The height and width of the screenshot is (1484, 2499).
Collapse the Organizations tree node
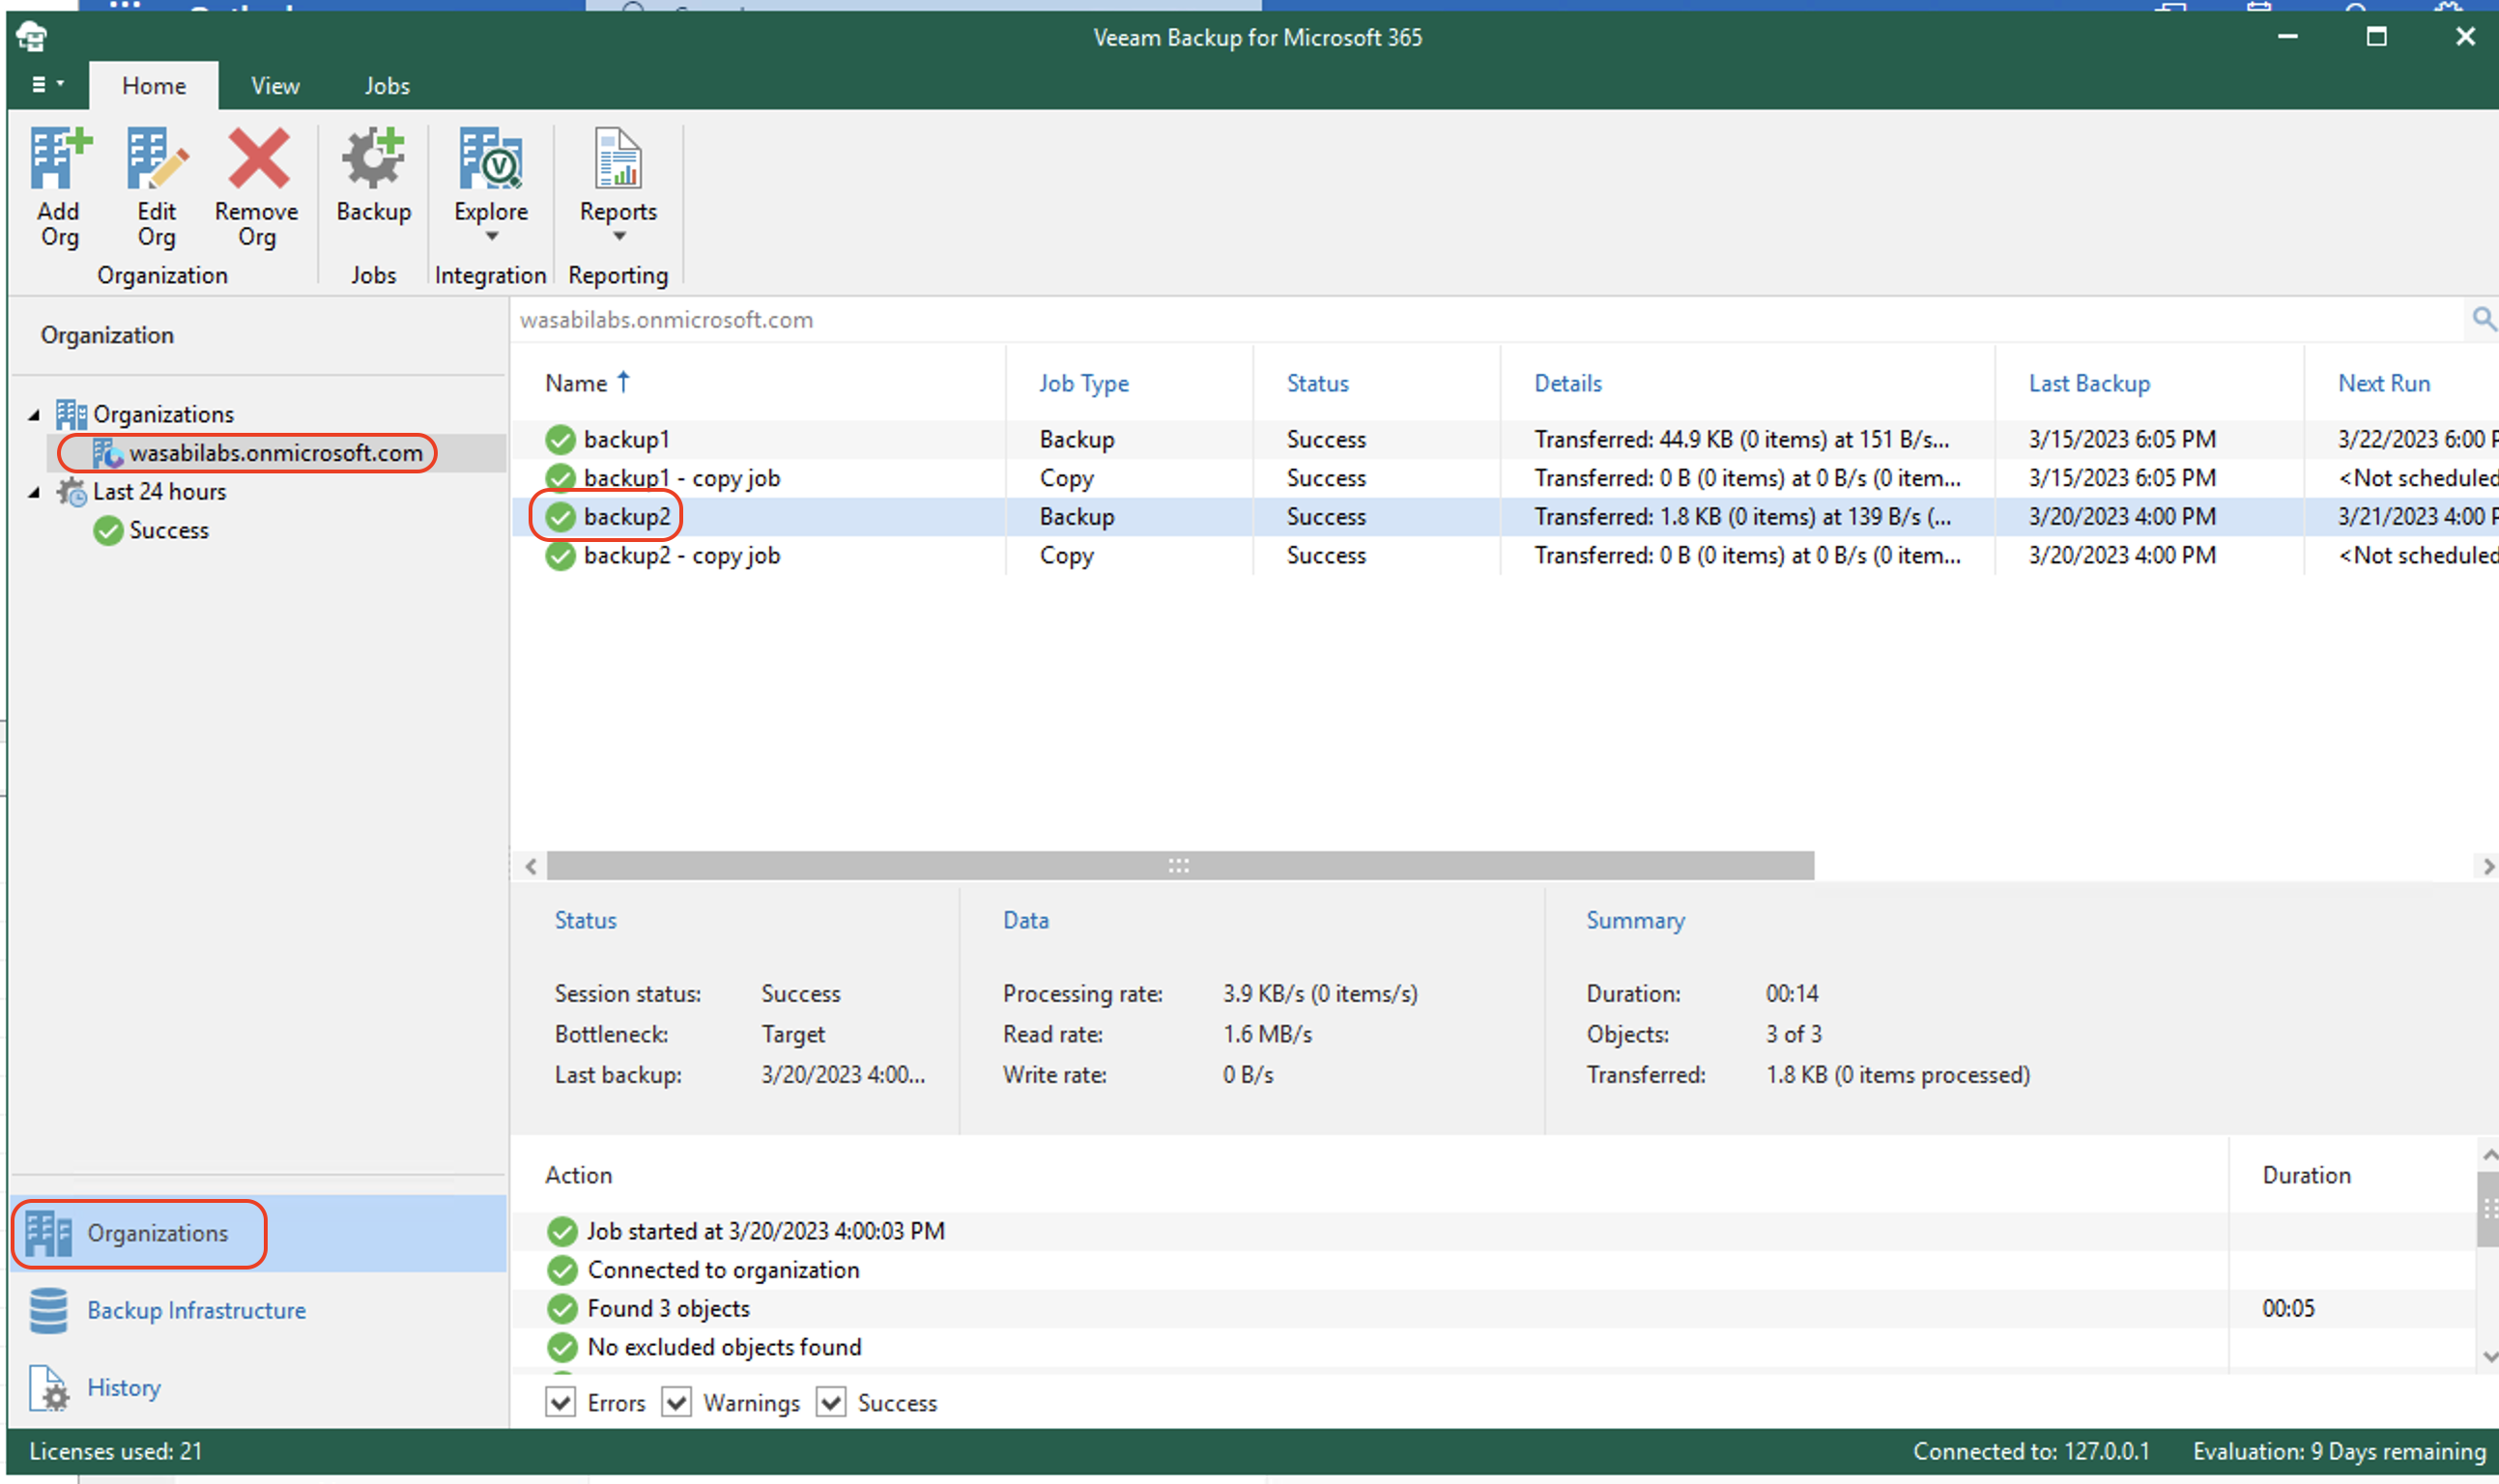pyautogui.click(x=34, y=414)
